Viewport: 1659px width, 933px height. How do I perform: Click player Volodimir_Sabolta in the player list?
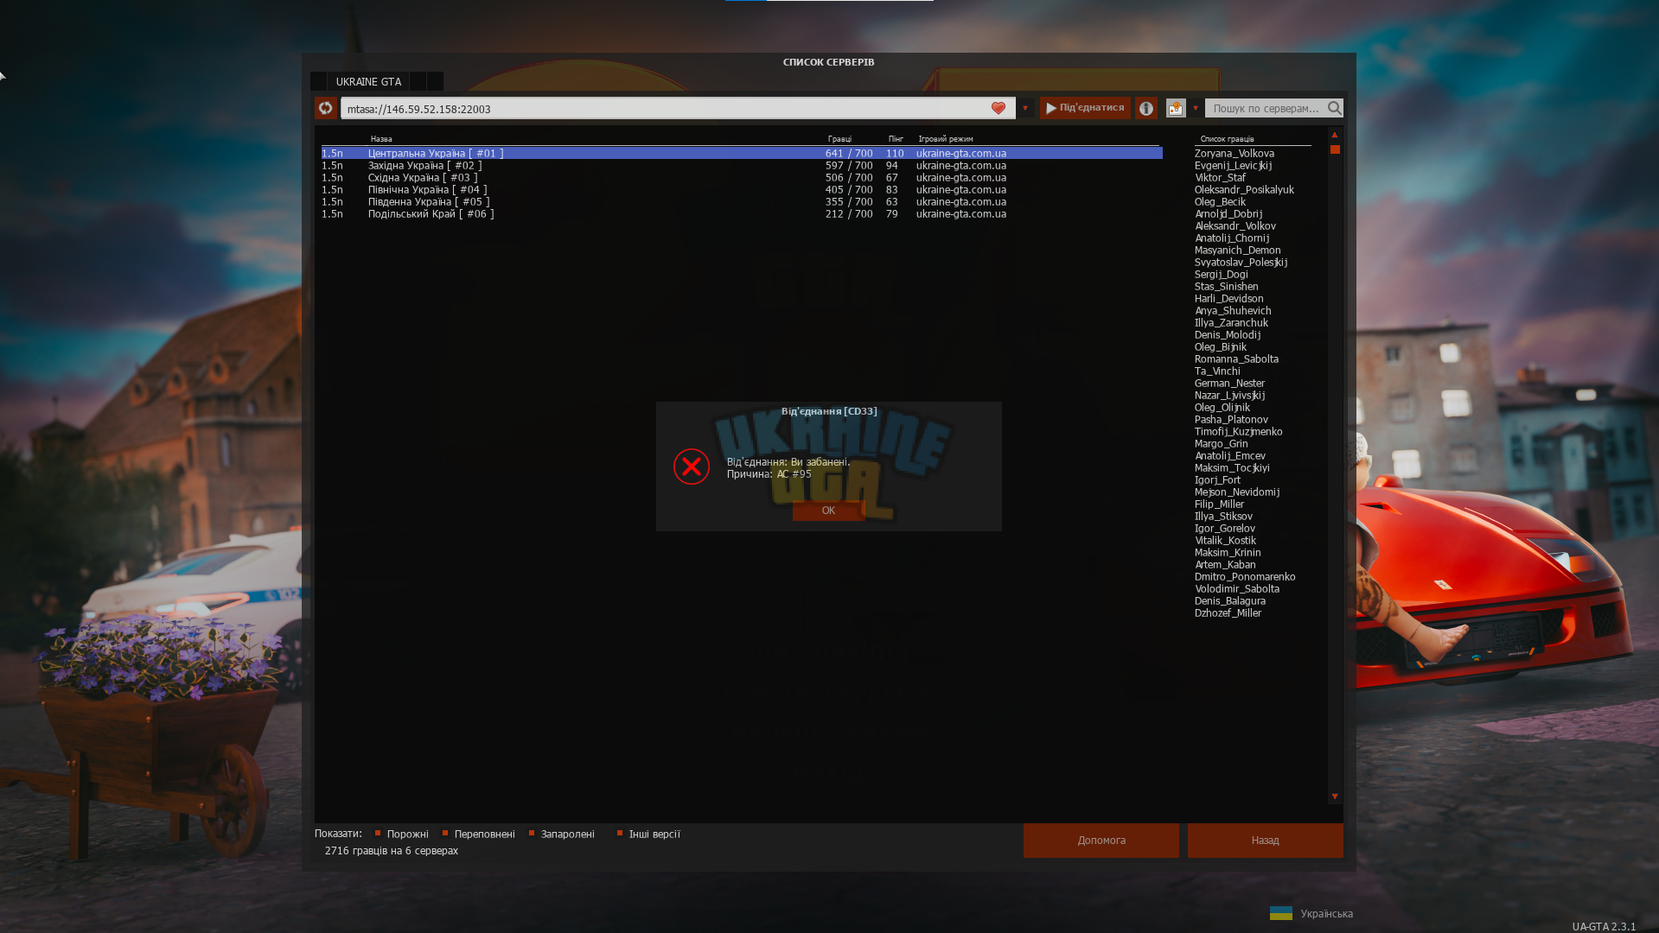pos(1238,588)
